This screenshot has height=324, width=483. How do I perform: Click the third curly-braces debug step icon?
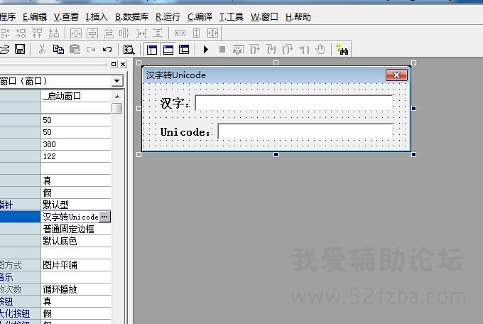(288, 49)
